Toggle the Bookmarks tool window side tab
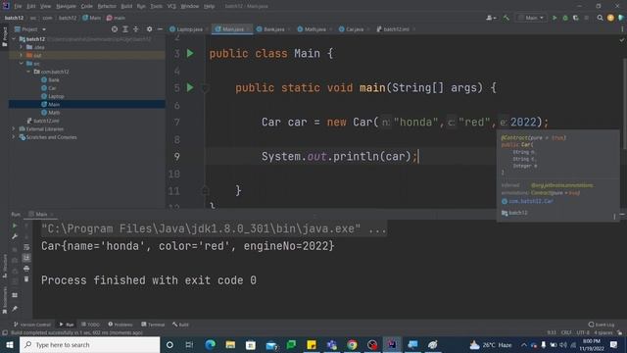The image size is (627, 353). [4, 300]
